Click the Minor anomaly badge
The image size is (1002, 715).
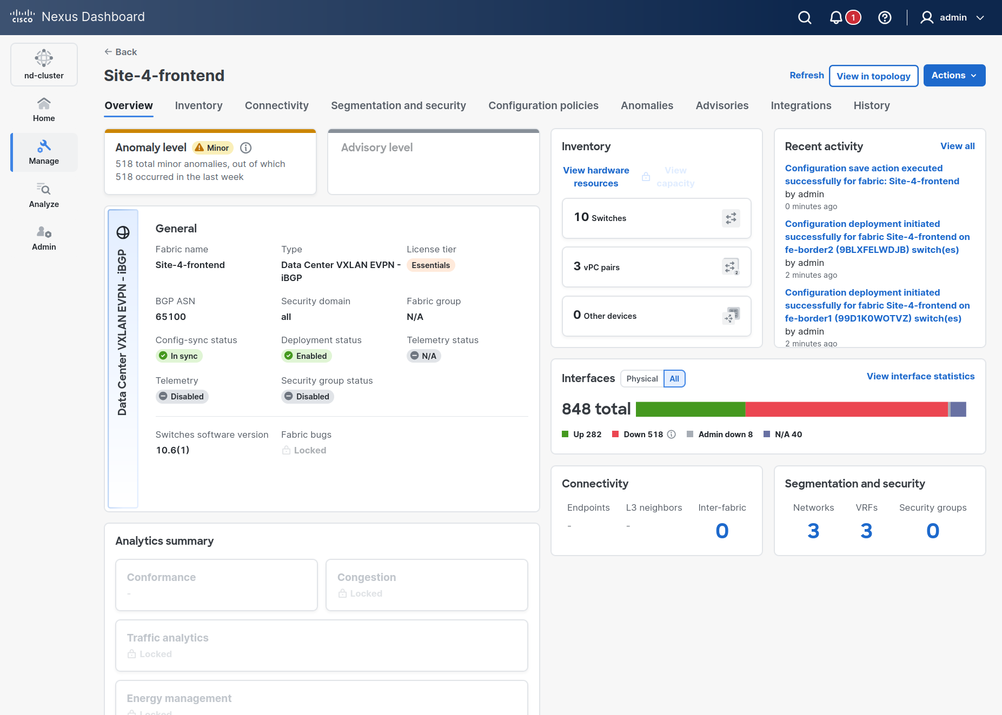pyautogui.click(x=213, y=148)
